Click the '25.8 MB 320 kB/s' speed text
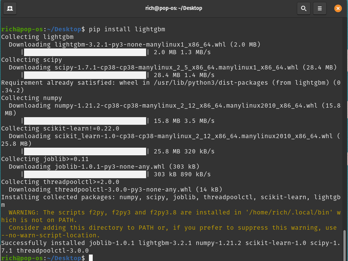 coord(184,151)
